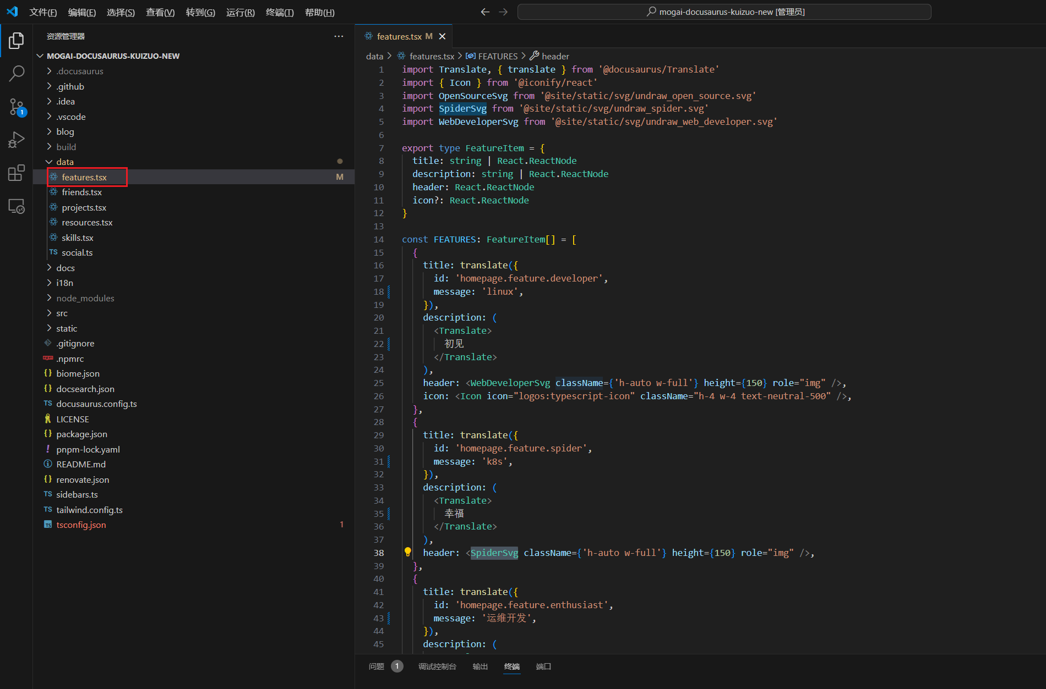
Task: Click React icon beside projects.tsx
Action: (x=53, y=207)
